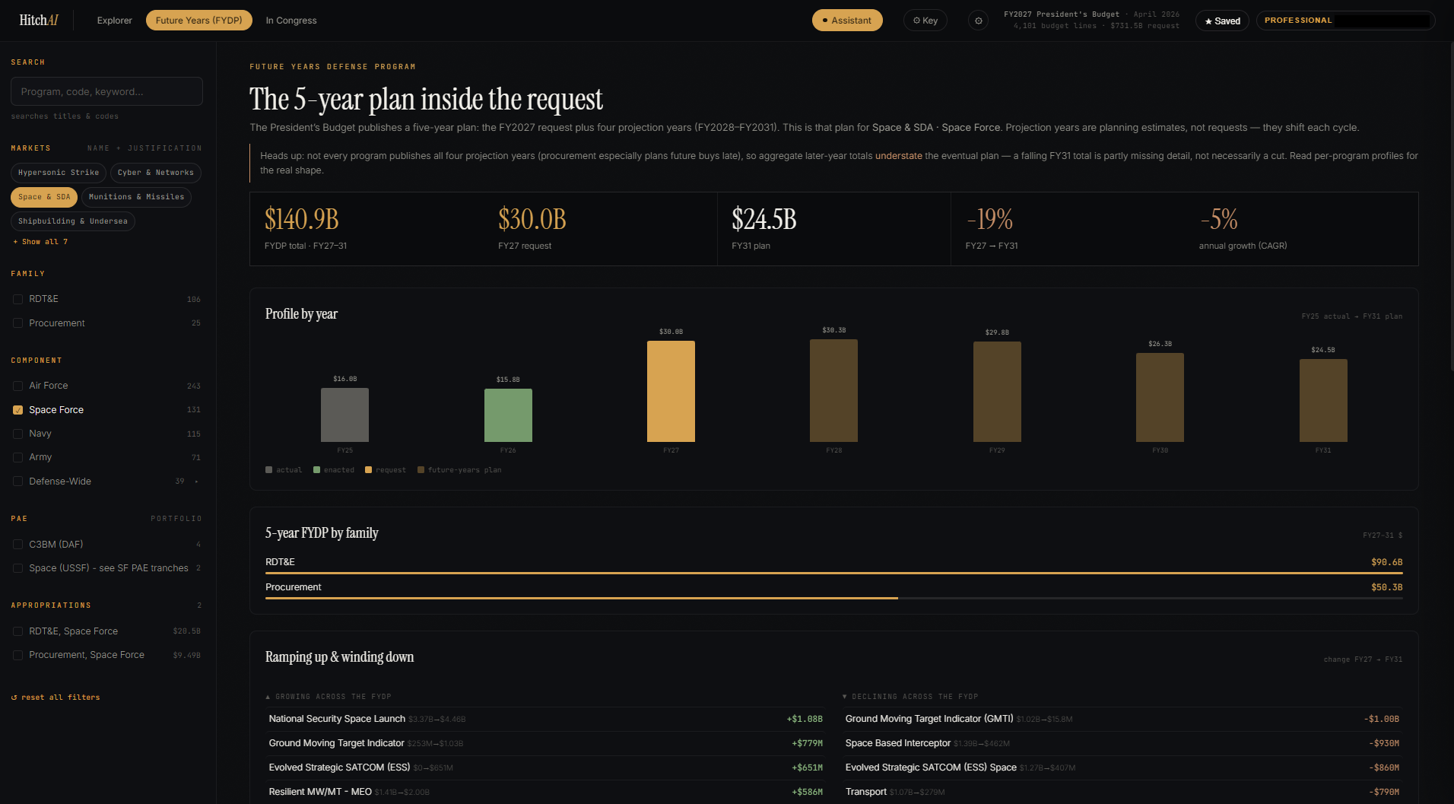This screenshot has width=1454, height=804.
Task: Open the HitchAI logo home link
Action: click(39, 21)
